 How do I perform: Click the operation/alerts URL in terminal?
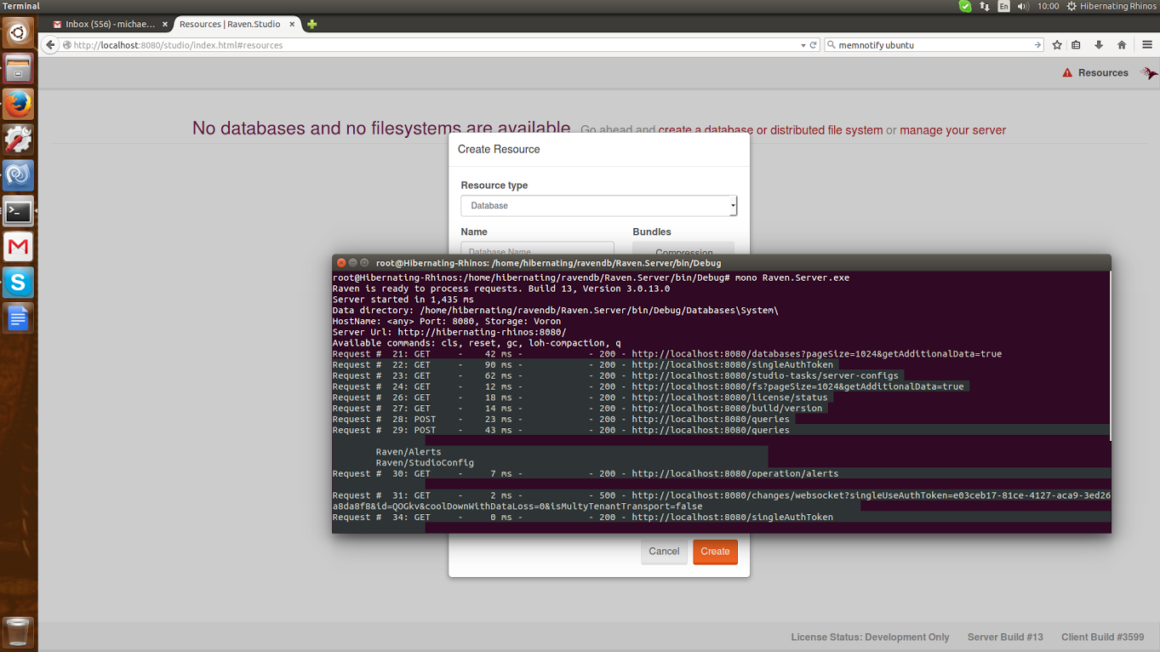(735, 474)
